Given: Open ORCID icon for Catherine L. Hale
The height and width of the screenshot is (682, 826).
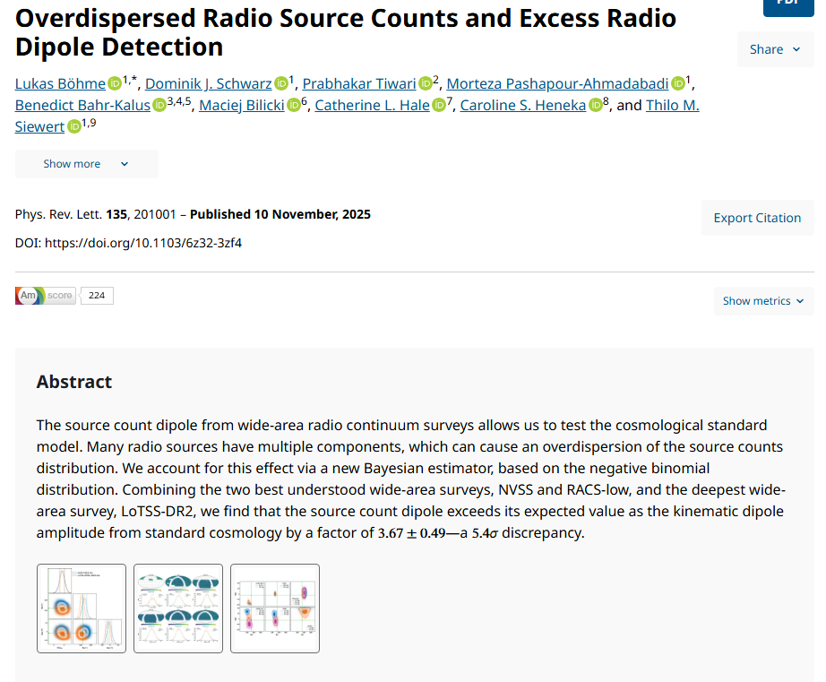Looking at the screenshot, I should (439, 106).
